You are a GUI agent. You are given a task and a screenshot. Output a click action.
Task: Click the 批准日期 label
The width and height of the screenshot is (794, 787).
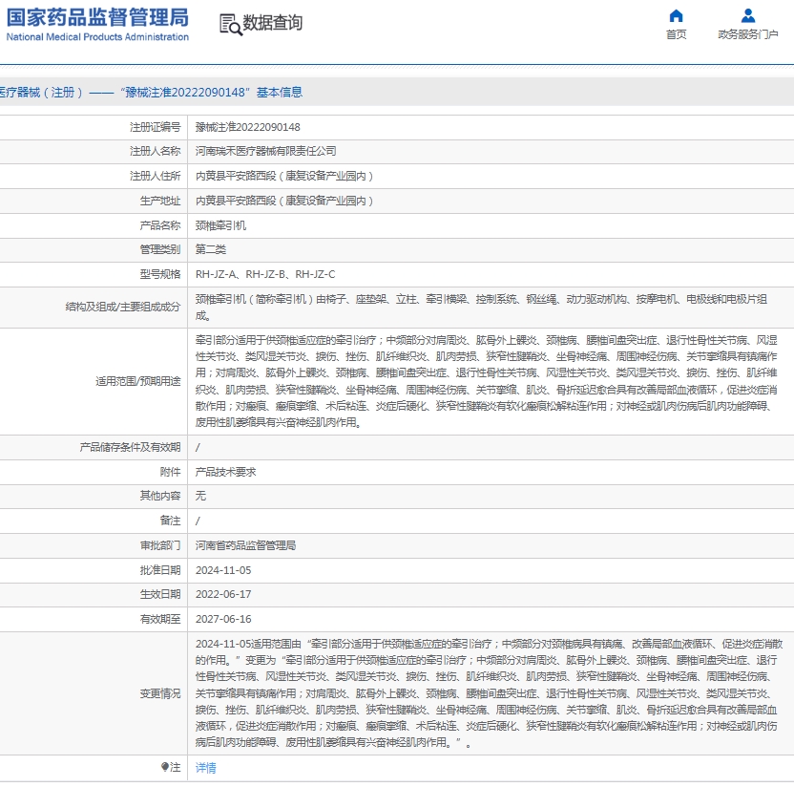click(x=160, y=570)
